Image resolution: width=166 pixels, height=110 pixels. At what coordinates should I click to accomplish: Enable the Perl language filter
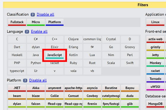coord(130,55)
